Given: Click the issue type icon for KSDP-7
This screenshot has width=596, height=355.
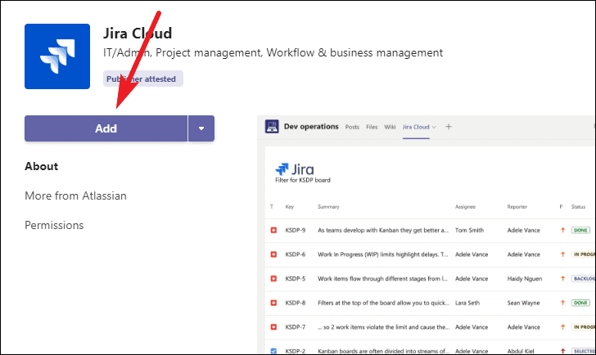Looking at the screenshot, I should click(273, 327).
